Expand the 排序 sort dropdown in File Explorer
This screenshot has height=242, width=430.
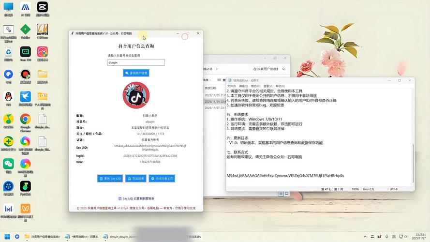point(207,80)
